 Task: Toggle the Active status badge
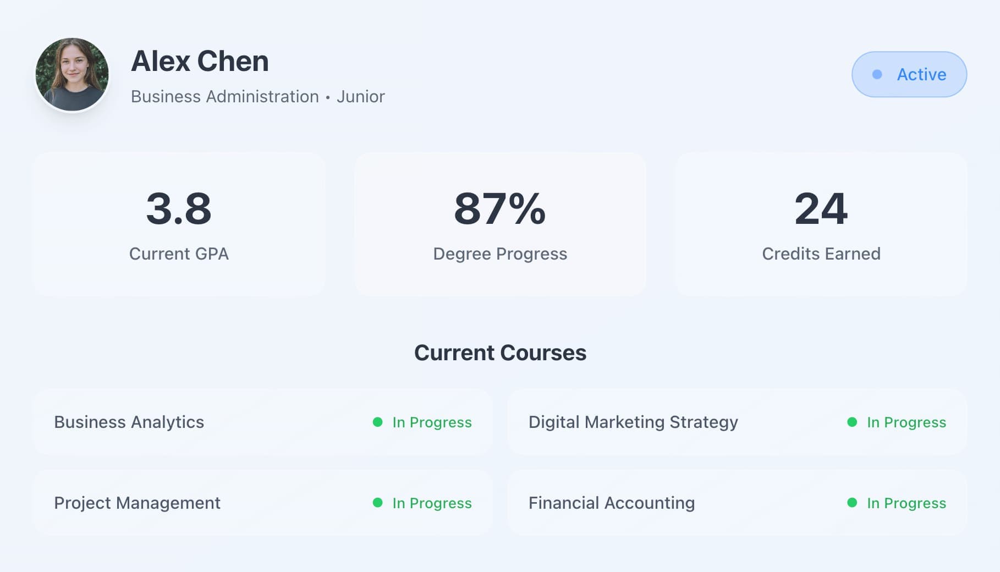pyautogui.click(x=909, y=74)
